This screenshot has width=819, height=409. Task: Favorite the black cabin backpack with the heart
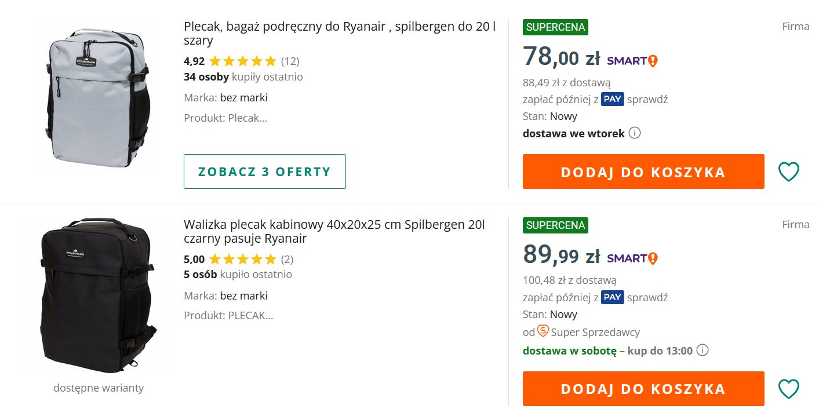click(x=788, y=388)
